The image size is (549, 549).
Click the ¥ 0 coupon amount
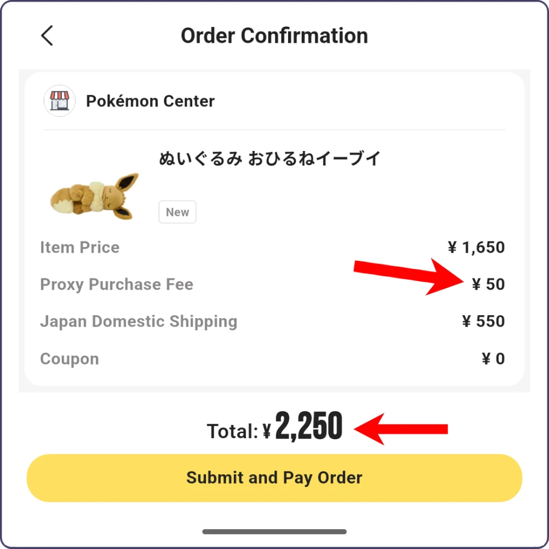pos(493,359)
